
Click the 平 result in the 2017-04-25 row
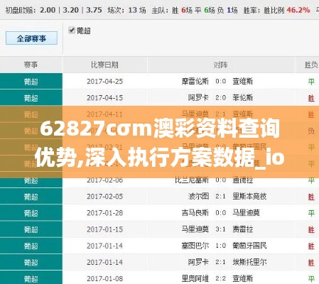click(311, 82)
